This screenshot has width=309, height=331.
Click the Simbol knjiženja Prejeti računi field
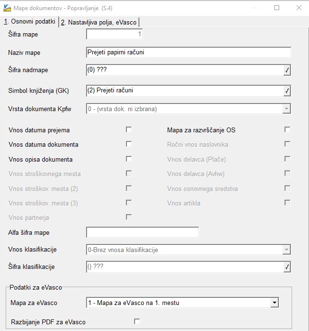click(x=185, y=91)
